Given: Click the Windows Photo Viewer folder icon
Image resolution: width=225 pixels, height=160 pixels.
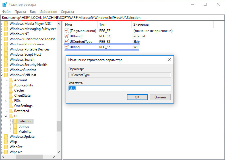Looking at the screenshot, I should click(x=6, y=44).
